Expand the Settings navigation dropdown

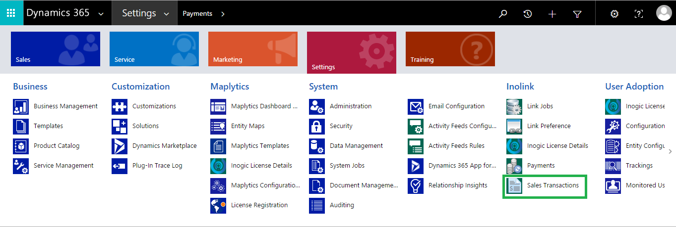pyautogui.click(x=166, y=14)
